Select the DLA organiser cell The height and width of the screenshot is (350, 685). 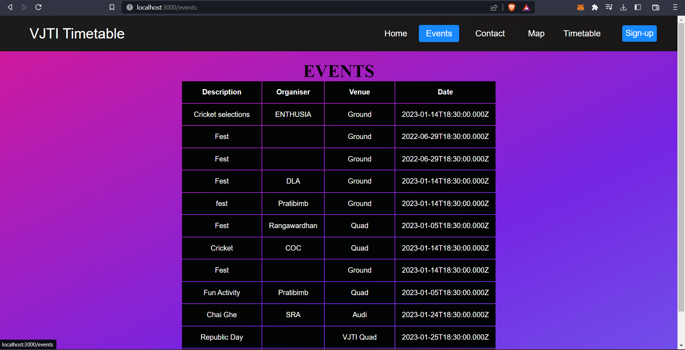coord(293,181)
